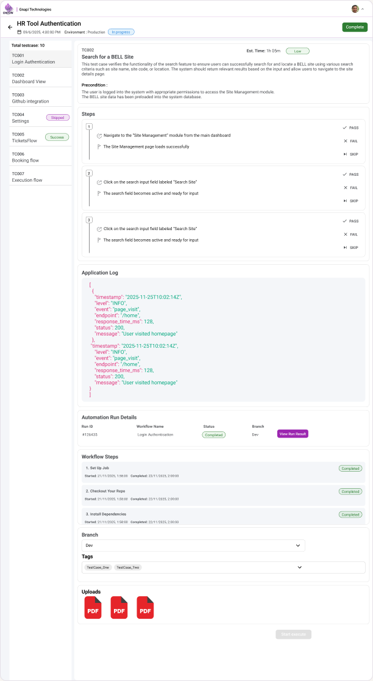Select TC002 Dashboard View testcase
The width and height of the screenshot is (373, 681).
point(41,78)
